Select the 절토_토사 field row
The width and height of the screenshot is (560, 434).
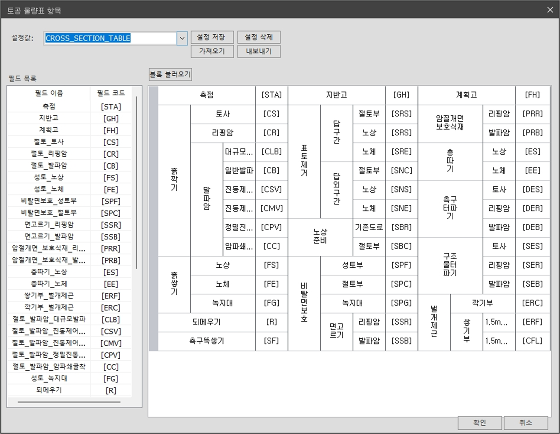[x=69, y=142]
